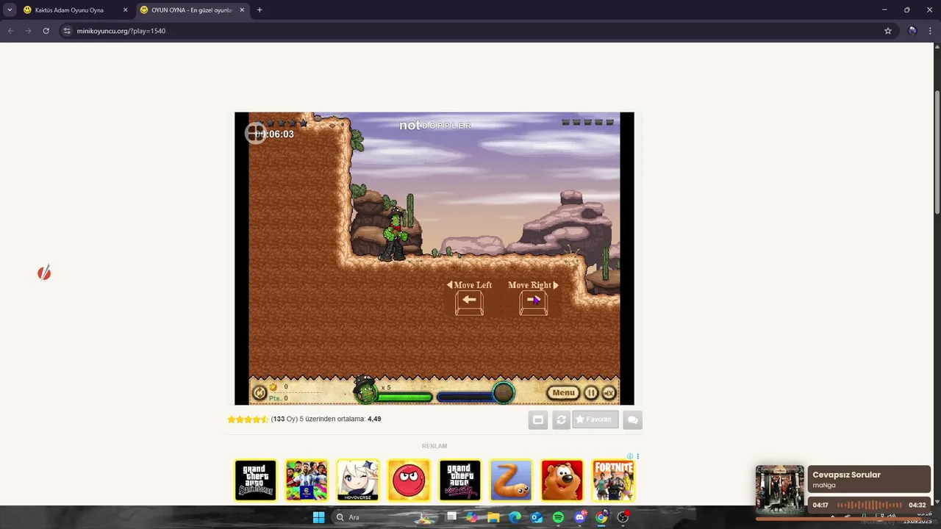Click the Move Left arrow key button
The height and width of the screenshot is (529, 941).
pyautogui.click(x=469, y=303)
